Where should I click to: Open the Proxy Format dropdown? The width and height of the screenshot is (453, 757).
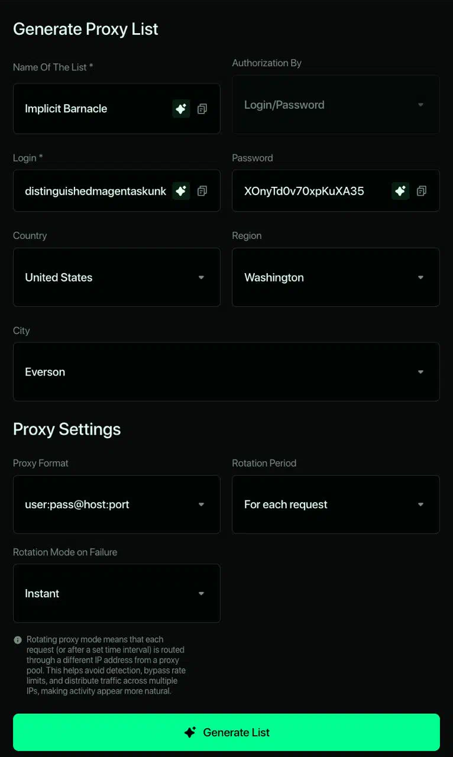117,504
